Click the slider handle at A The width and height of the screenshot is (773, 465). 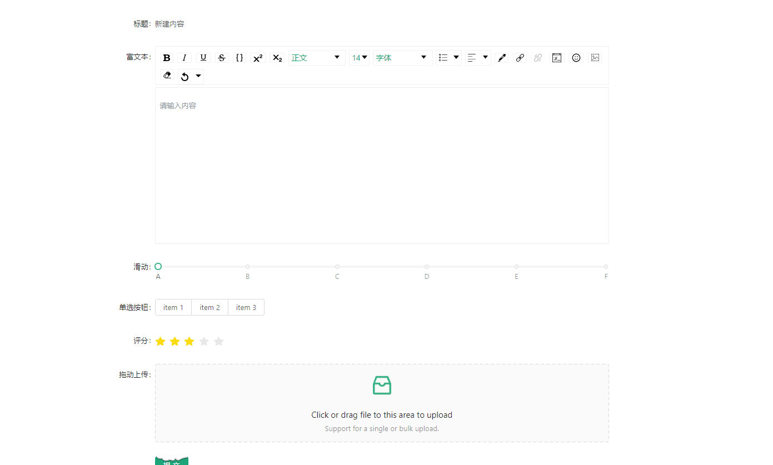158,267
